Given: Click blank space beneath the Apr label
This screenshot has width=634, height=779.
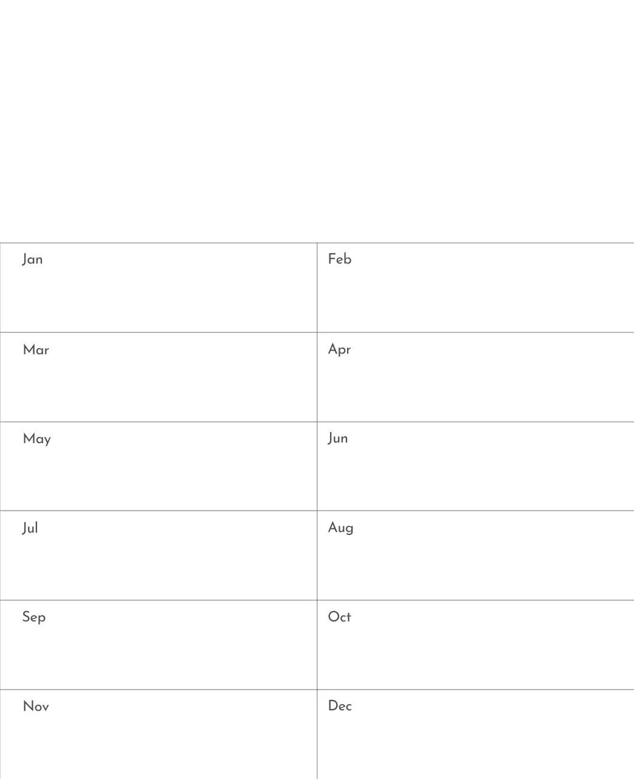Looking at the screenshot, I should pos(474,389).
